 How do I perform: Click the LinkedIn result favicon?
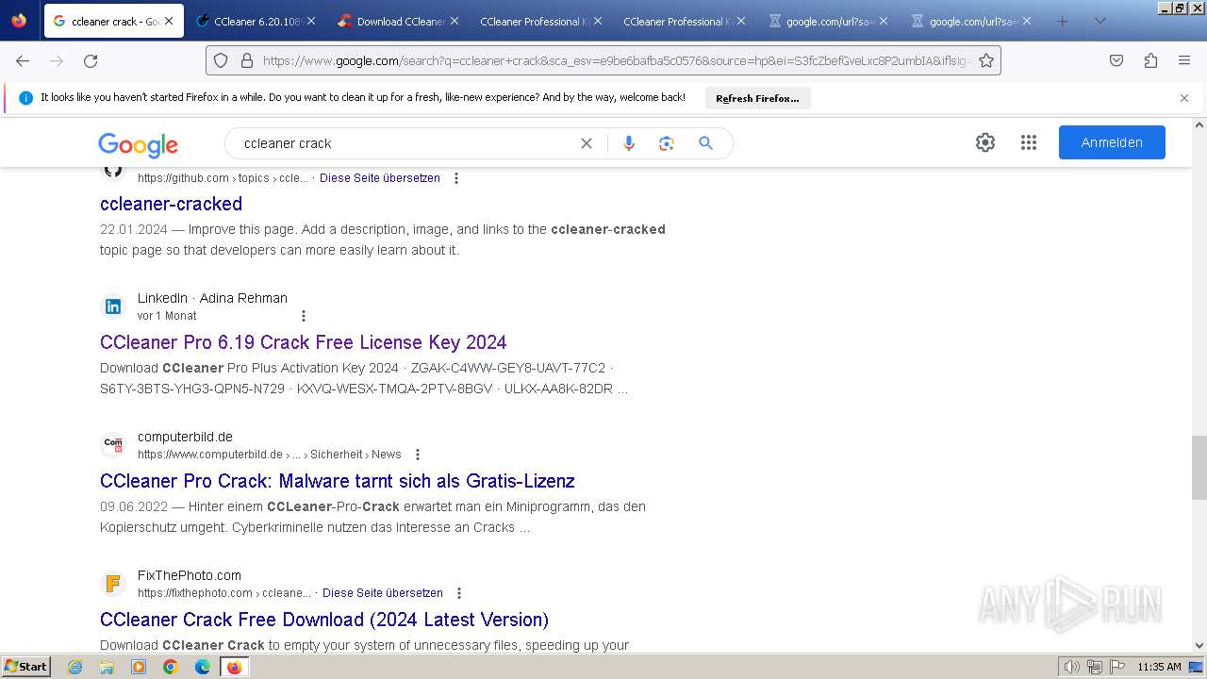click(x=113, y=306)
